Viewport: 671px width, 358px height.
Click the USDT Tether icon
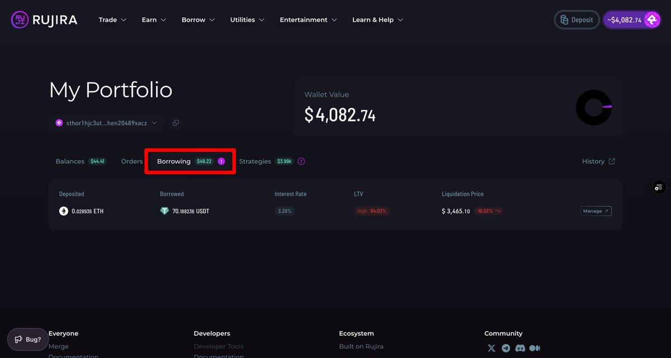click(164, 211)
